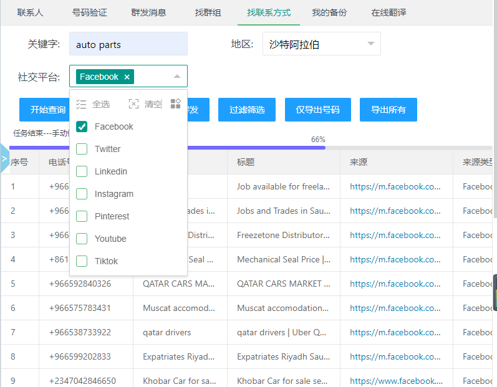
Task: Click phone number +966599202833
Action: [80, 356]
